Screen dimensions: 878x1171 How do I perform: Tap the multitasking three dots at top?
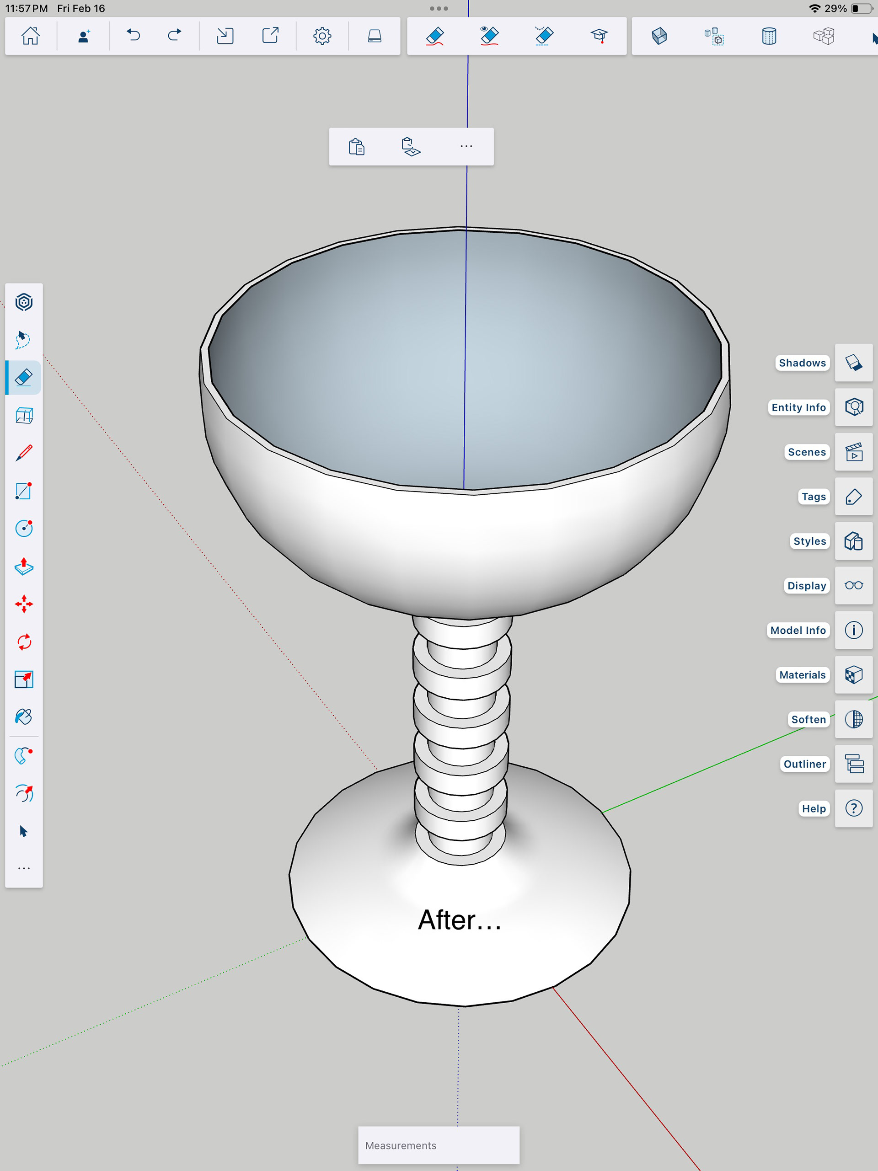[x=439, y=9]
